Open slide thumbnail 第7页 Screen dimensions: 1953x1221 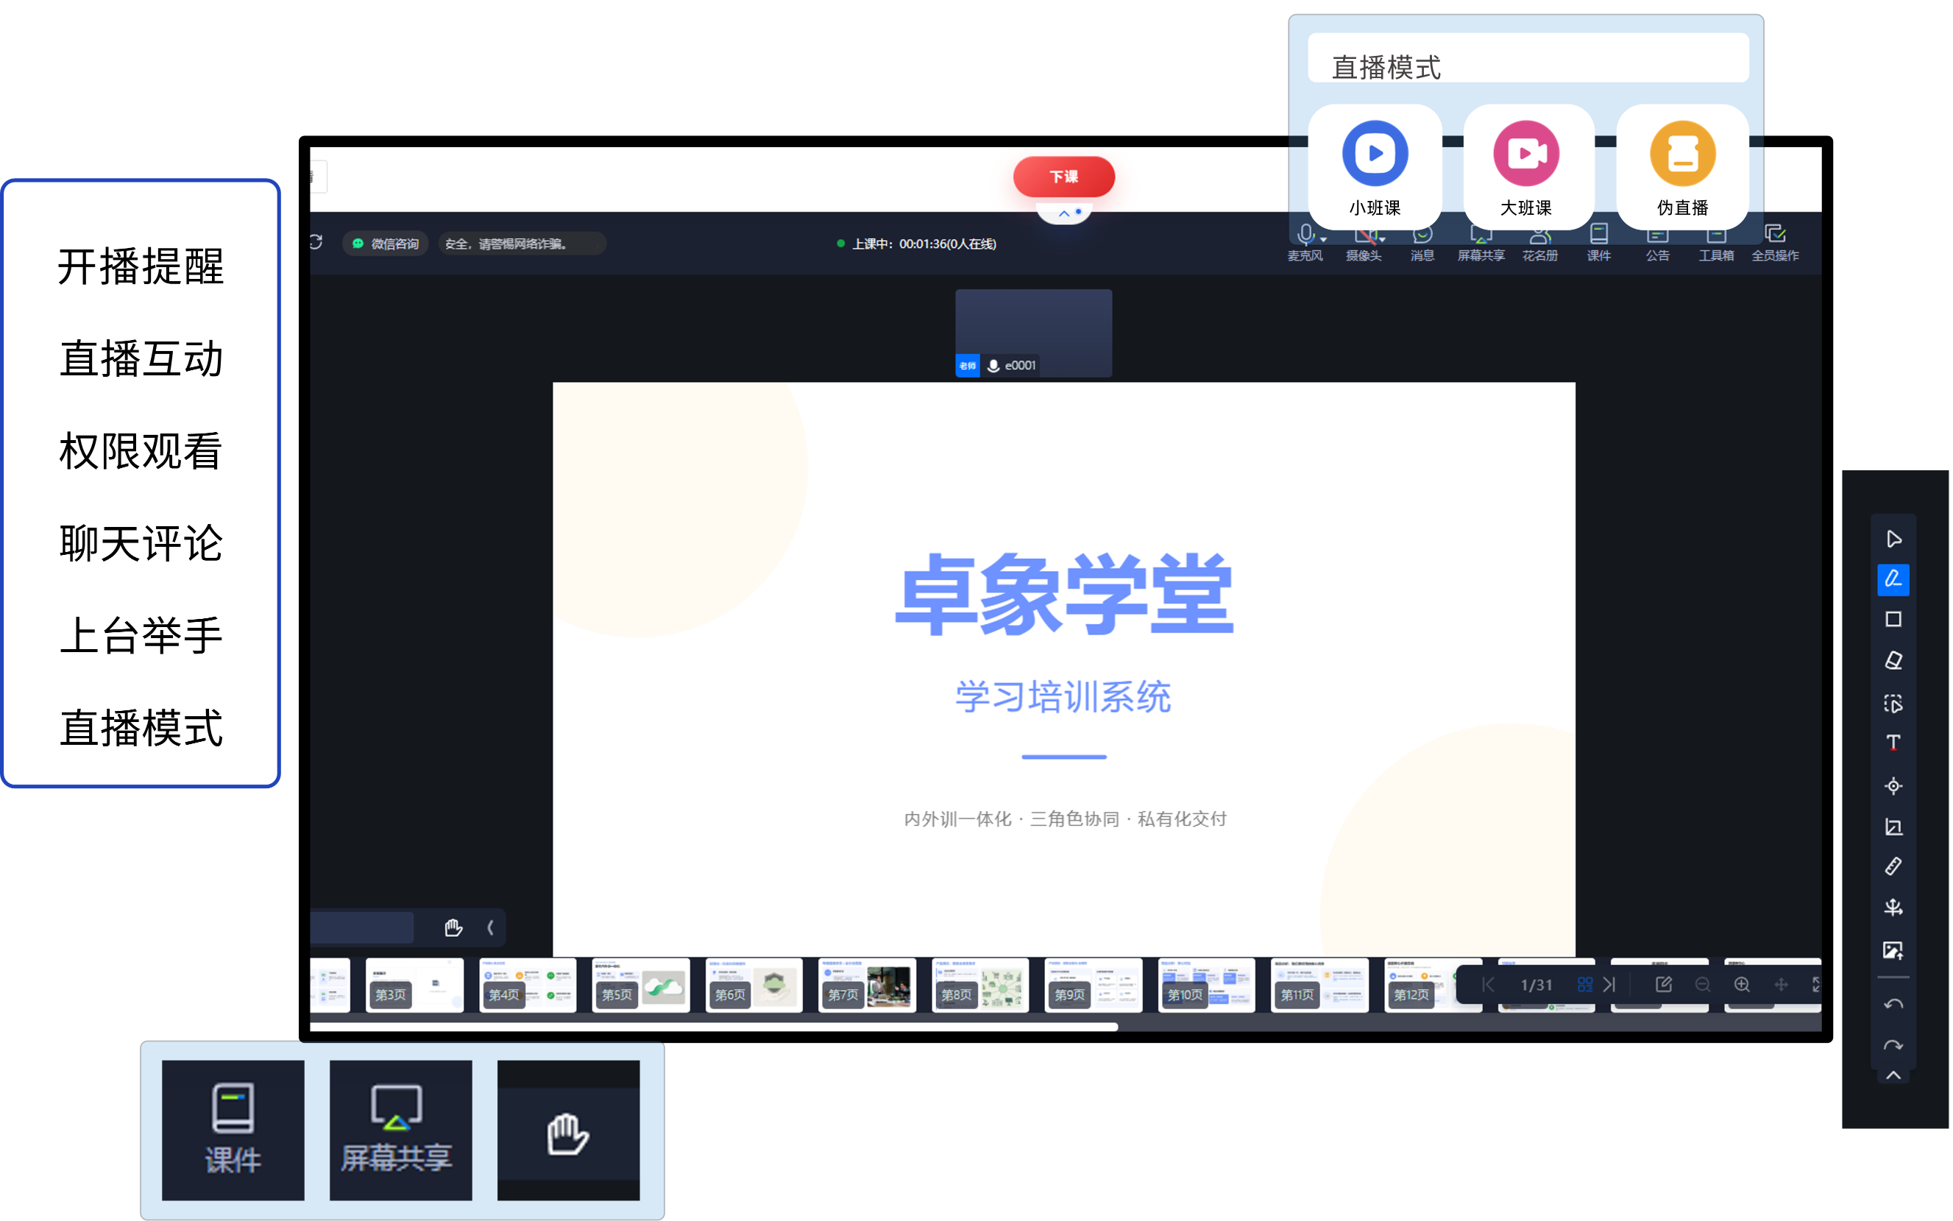[x=867, y=985]
